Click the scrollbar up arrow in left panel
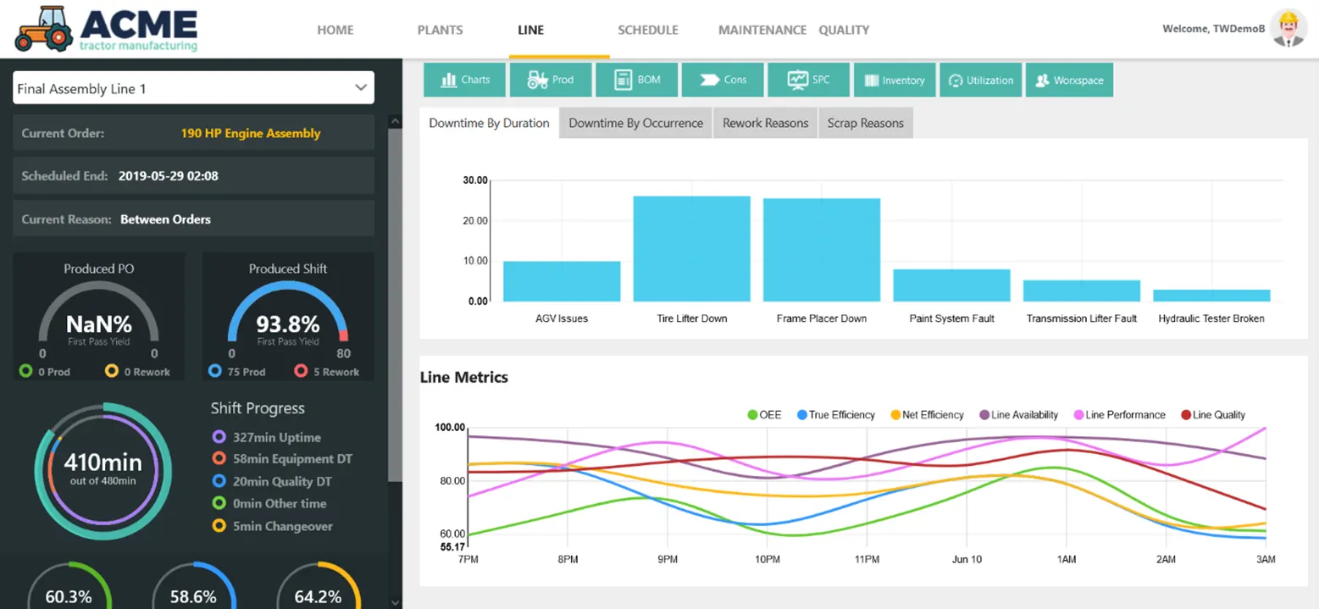 click(395, 121)
